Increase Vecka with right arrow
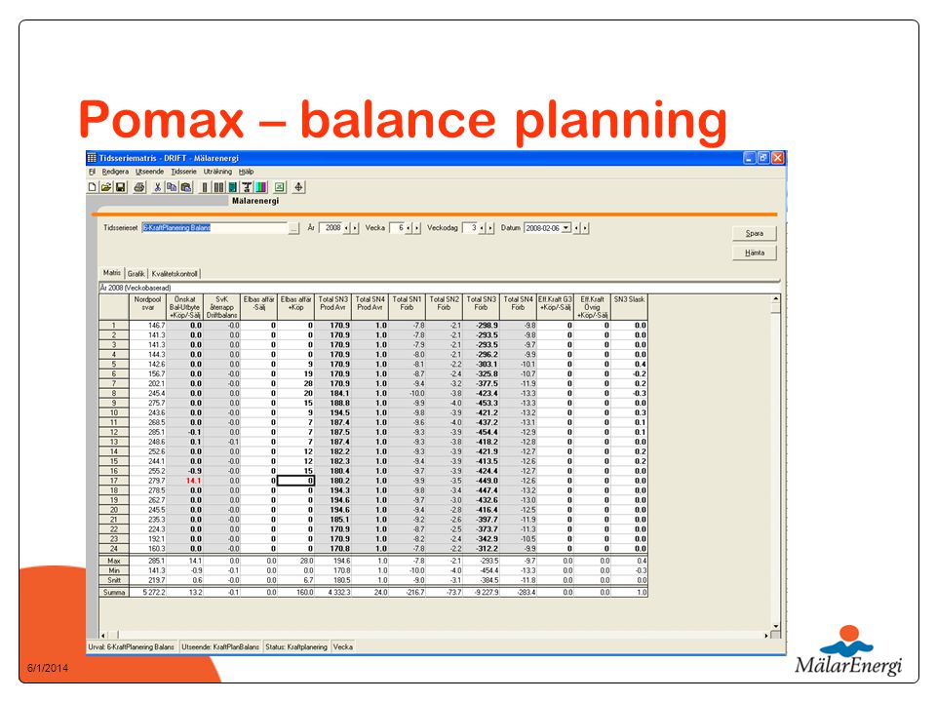Viewport: 936px width, 702px height. coord(416,228)
